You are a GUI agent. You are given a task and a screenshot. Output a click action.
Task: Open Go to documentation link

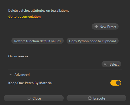point(24,17)
